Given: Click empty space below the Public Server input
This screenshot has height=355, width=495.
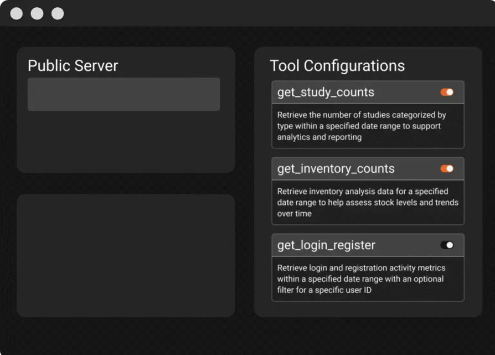Looking at the screenshot, I should click(126, 141).
